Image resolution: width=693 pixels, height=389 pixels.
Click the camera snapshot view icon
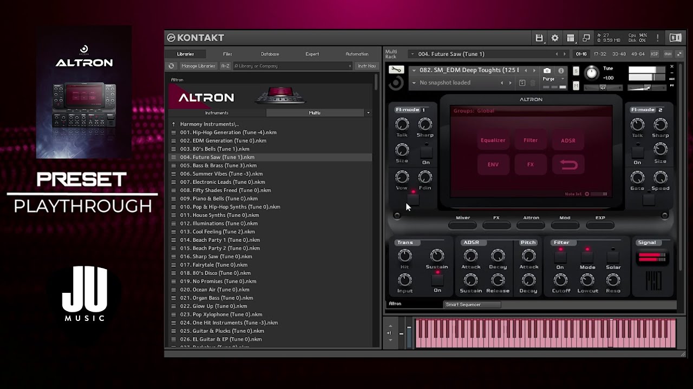click(x=547, y=71)
